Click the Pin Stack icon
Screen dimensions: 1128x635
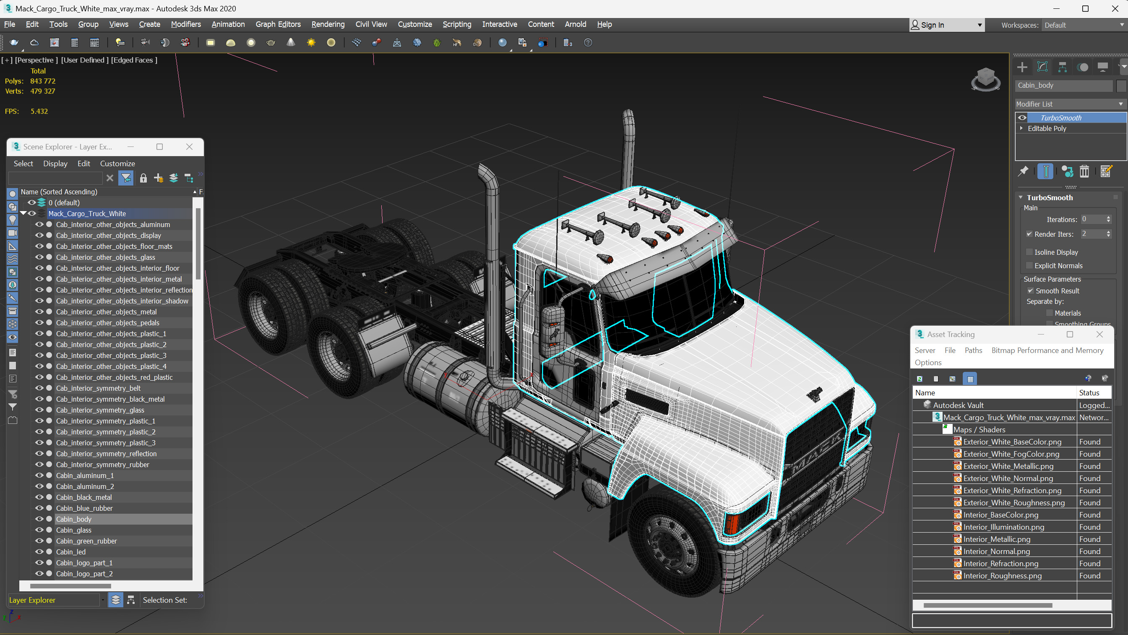1024,171
